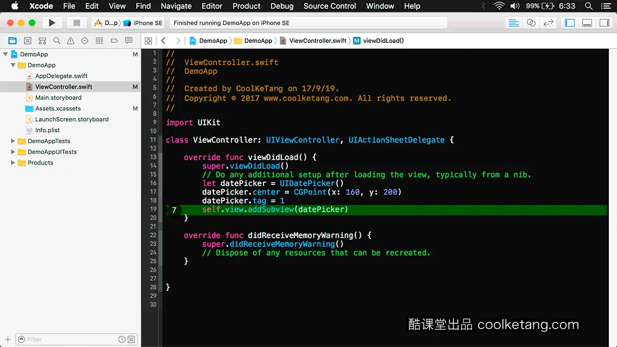Show the Project navigator
Screen dimensions: 617x347
12,41
